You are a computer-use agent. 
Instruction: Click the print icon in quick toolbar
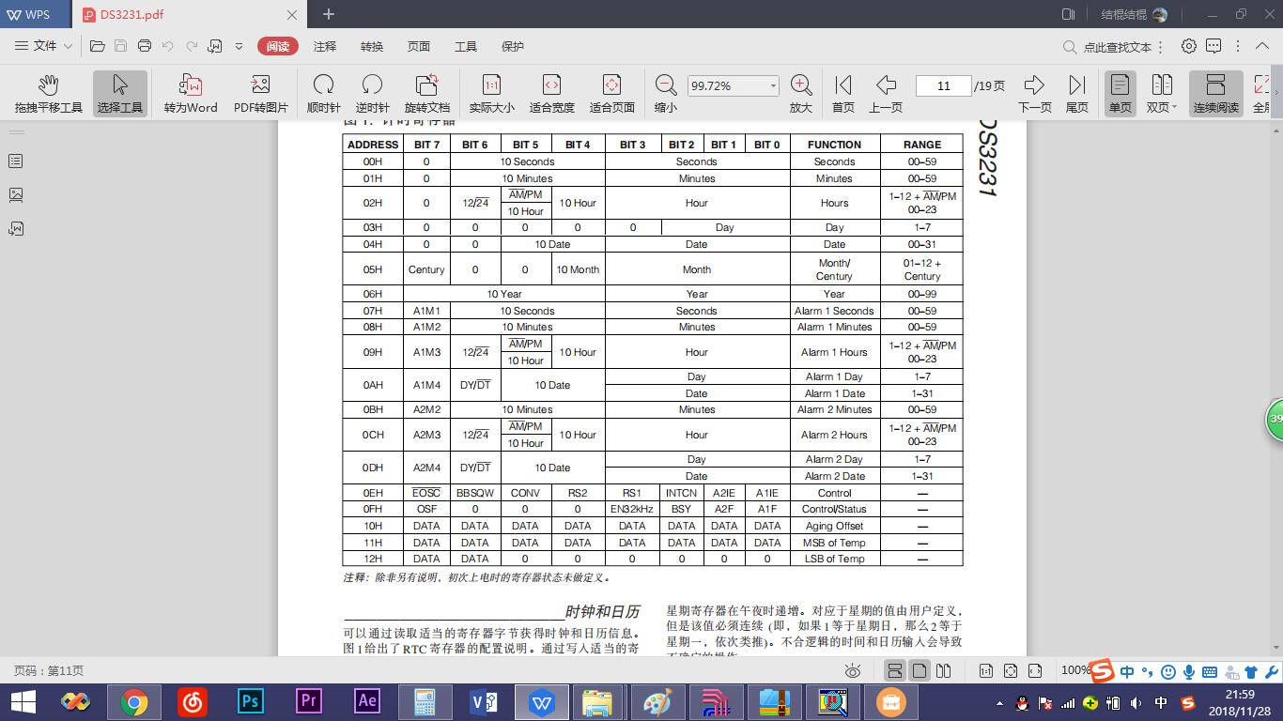[145, 46]
